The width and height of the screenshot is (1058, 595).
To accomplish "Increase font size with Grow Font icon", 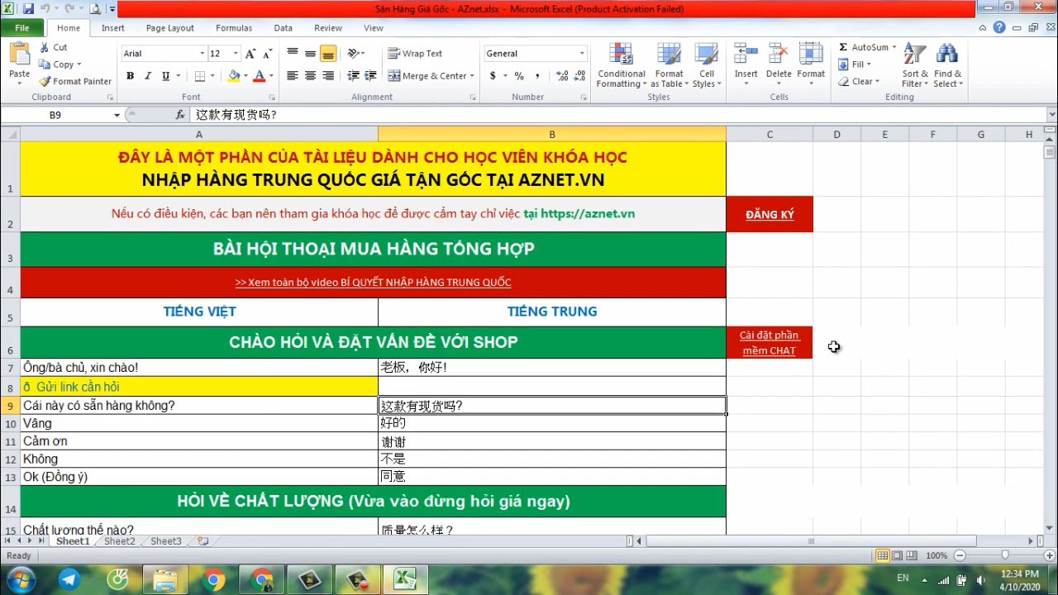I will tap(251, 54).
